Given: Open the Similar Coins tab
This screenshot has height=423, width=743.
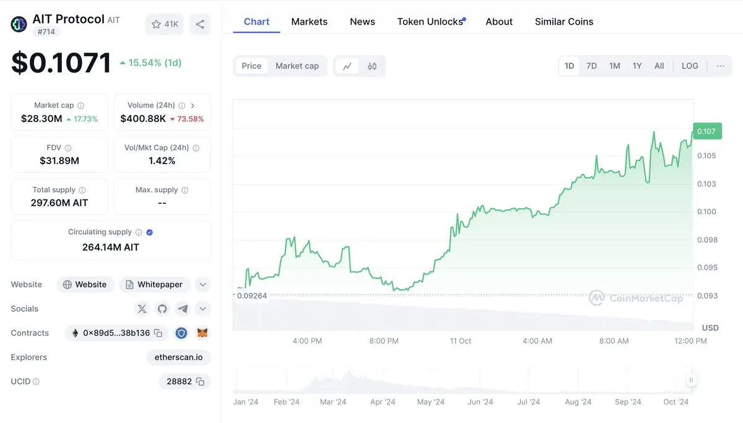Looking at the screenshot, I should coord(564,22).
